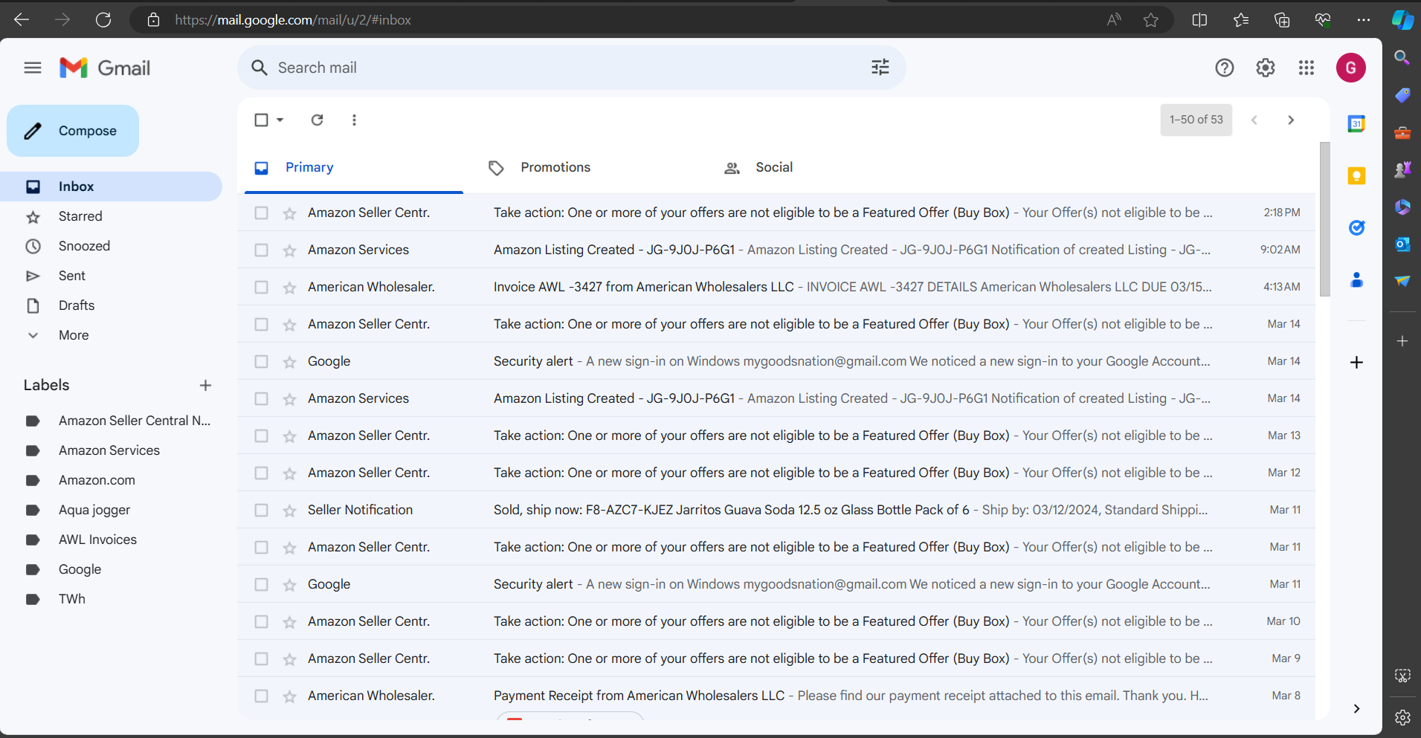Viewport: 1421px width, 738px height.
Task: Open the TWh label
Action: pyautogui.click(x=72, y=599)
